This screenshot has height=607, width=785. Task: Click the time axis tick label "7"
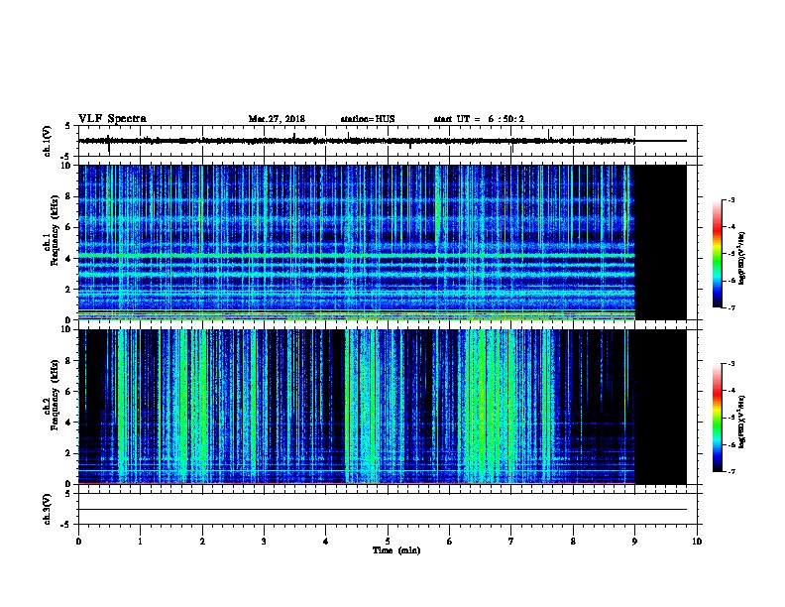pyautogui.click(x=511, y=542)
